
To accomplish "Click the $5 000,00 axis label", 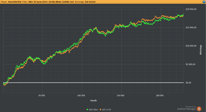I will 190,64.
